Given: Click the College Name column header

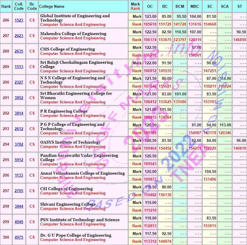Looking at the screenshot, I should 52,6.
